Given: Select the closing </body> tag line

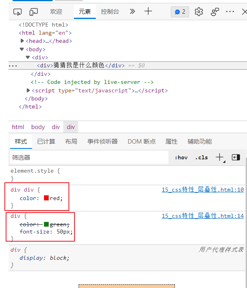Looking at the screenshot, I should (36, 99).
